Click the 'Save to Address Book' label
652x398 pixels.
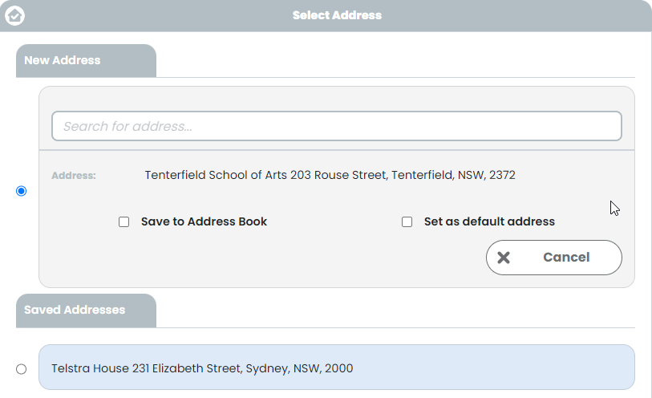tap(204, 221)
